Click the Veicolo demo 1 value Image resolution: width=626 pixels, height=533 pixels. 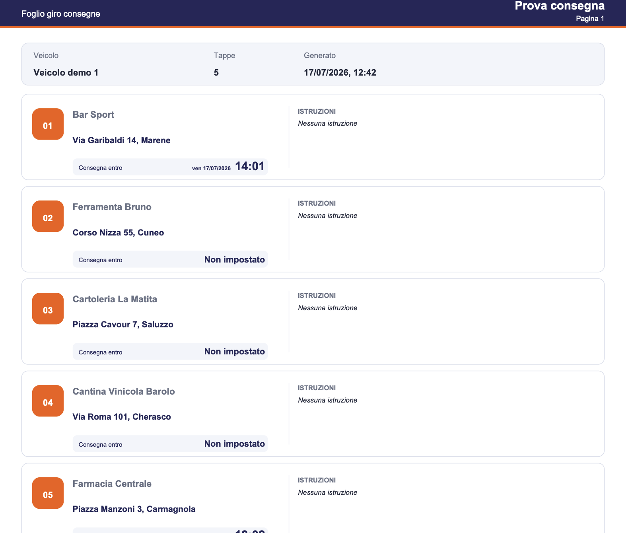point(66,72)
